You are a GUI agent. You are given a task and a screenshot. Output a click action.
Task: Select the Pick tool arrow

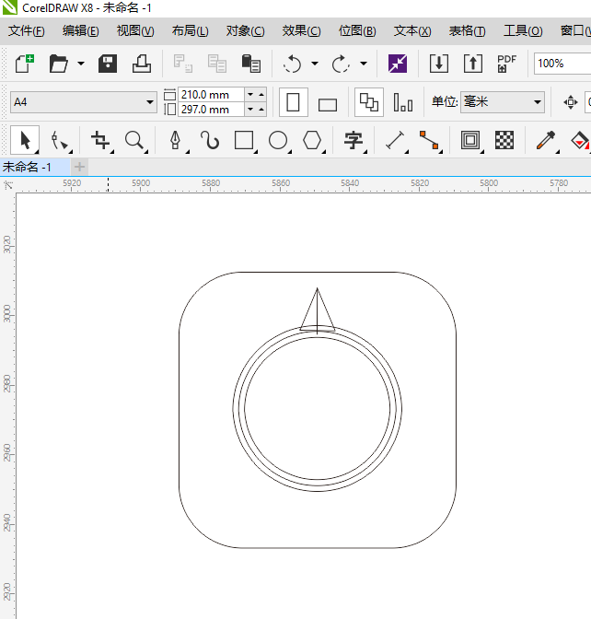point(25,140)
